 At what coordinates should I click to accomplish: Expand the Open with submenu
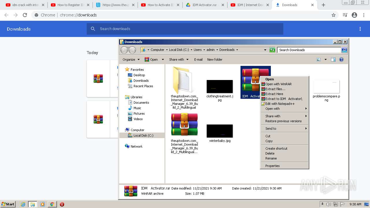(x=284, y=109)
